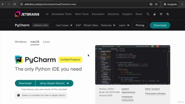
Task: Open Other versions link
Action: (x=152, y=89)
